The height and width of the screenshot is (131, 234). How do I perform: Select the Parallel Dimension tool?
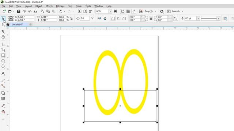(3, 80)
